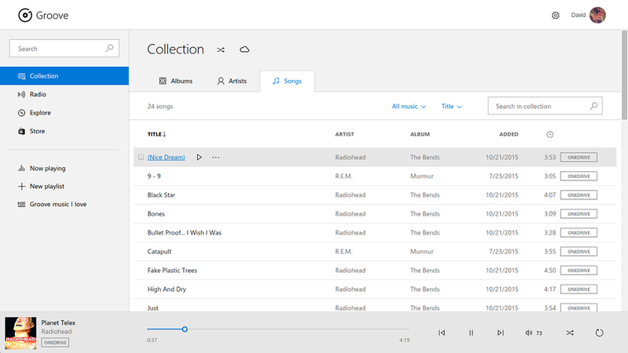The image size is (628, 353).
Task: Expand the All music filter dropdown
Action: [x=408, y=107]
